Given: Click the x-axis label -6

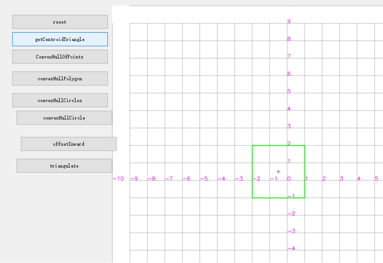Looking at the screenshot, I should [186, 179].
